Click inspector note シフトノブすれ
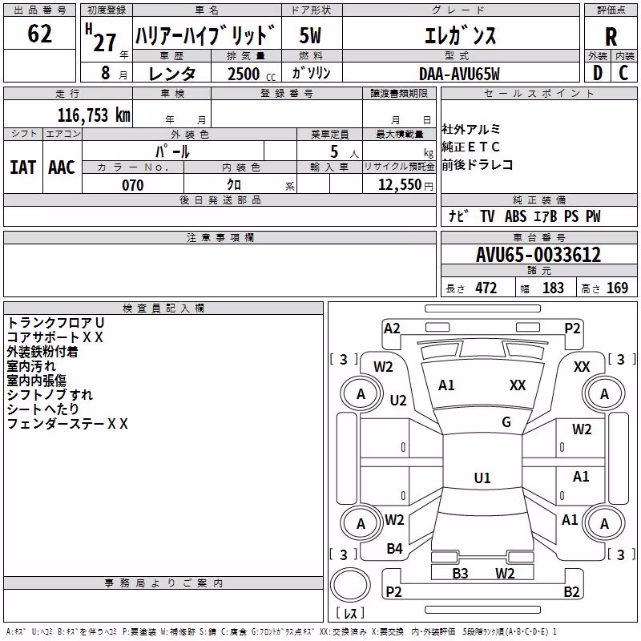 pyautogui.click(x=50, y=394)
